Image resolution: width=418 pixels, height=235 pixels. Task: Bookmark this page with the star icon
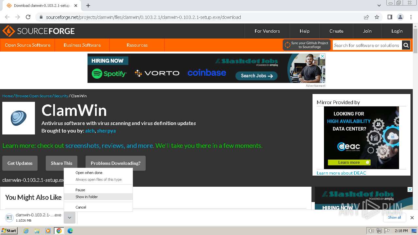(377, 17)
